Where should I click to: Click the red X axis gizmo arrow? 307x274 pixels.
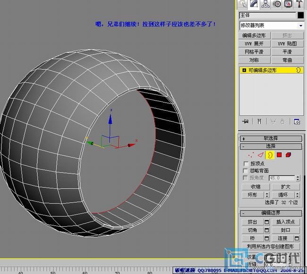[x=132, y=145]
